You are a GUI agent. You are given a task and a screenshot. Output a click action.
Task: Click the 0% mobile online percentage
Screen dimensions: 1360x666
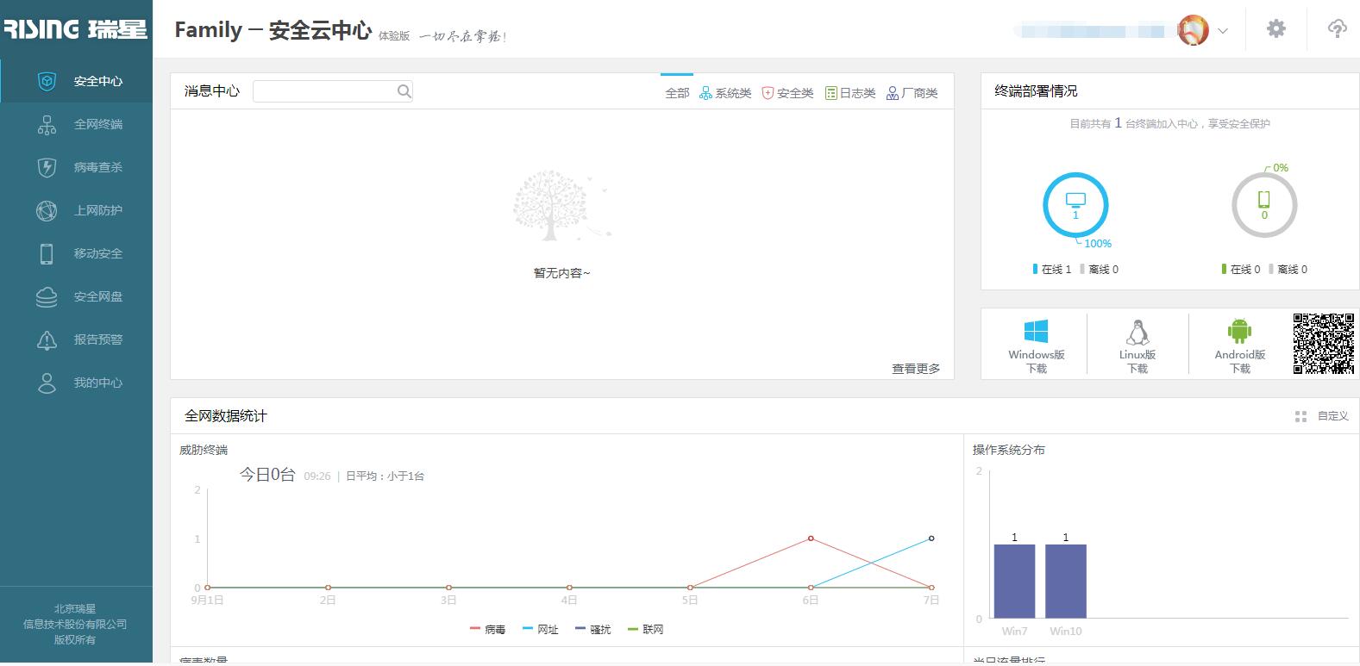pos(1281,168)
